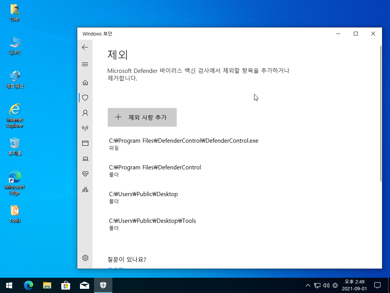Open Mail from the taskbar

coord(85,285)
